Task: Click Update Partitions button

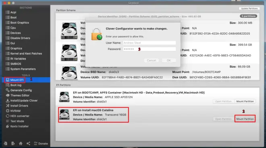Action: click(x=249, y=8)
